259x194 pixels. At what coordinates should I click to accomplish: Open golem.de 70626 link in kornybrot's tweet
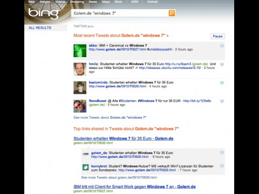147,170
